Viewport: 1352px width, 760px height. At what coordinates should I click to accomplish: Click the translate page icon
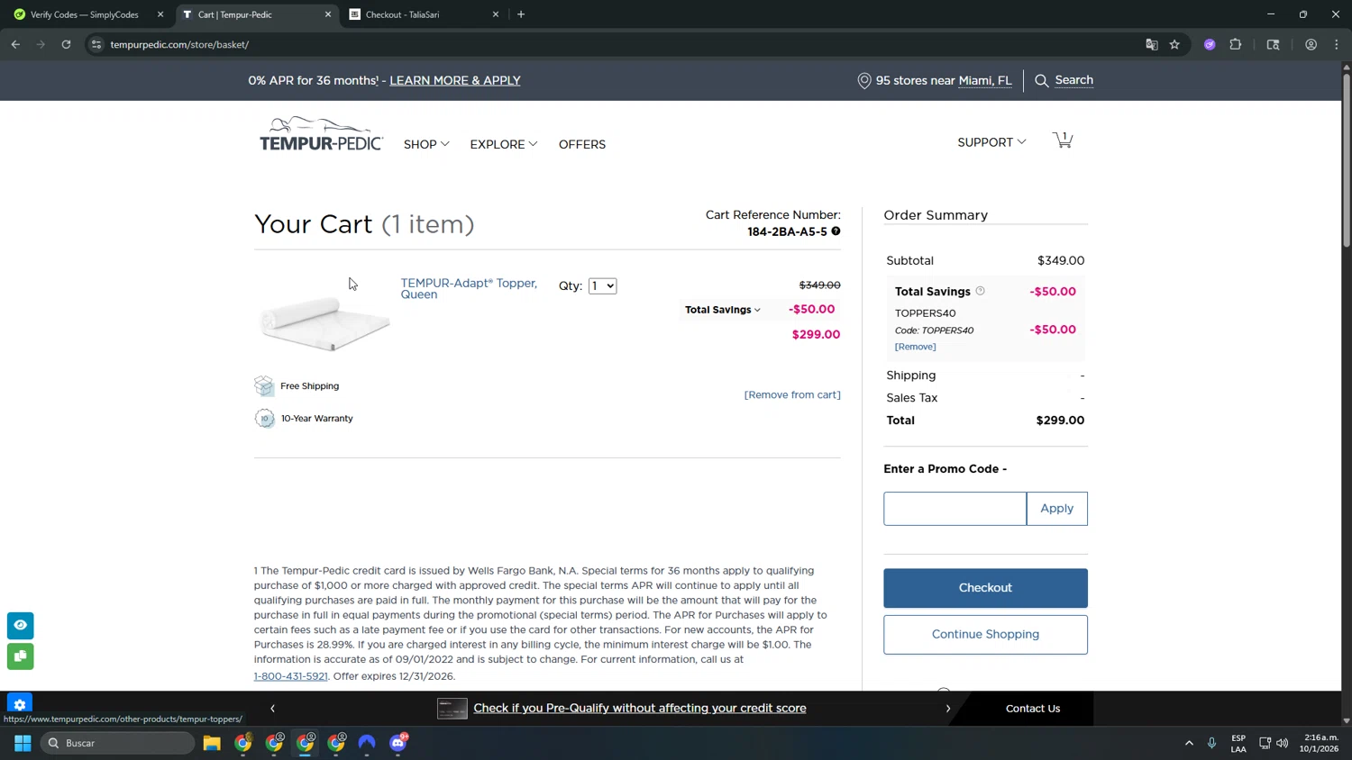pos(1151,44)
